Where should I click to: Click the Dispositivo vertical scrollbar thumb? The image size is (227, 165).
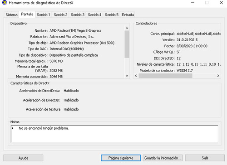[127, 44]
